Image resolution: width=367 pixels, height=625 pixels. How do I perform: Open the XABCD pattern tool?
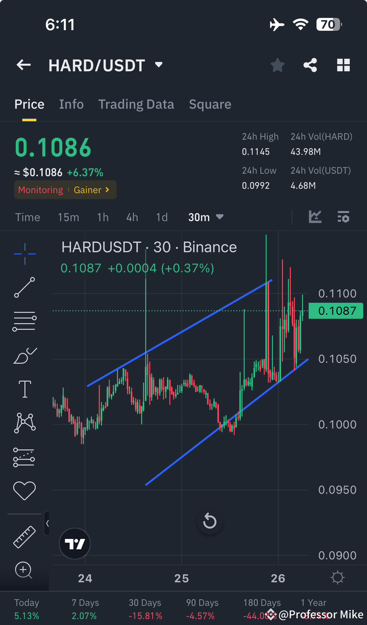(24, 423)
